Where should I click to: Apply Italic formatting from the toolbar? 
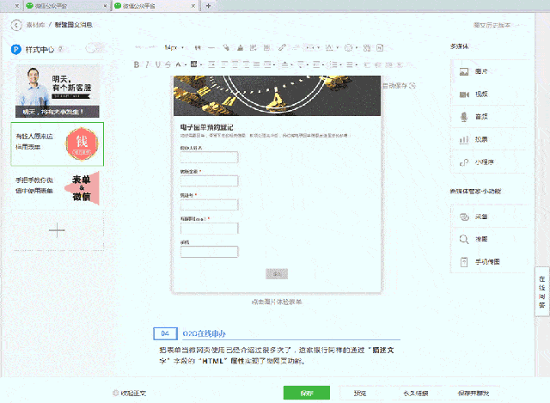coord(147,64)
